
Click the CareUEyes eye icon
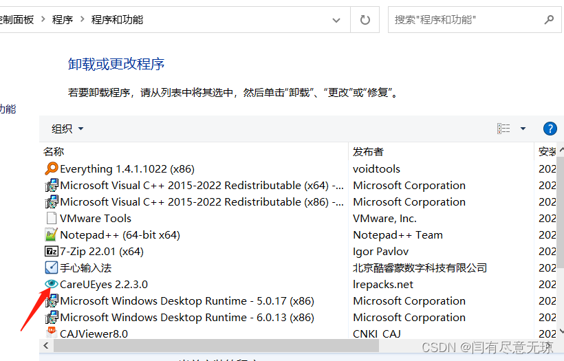52,284
